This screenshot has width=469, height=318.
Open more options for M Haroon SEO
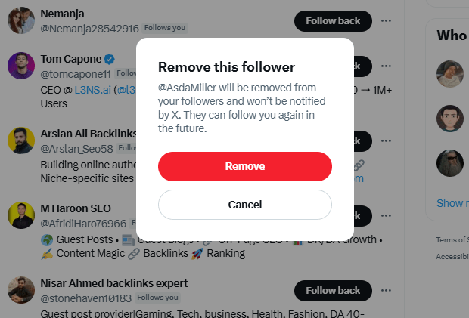pos(387,215)
